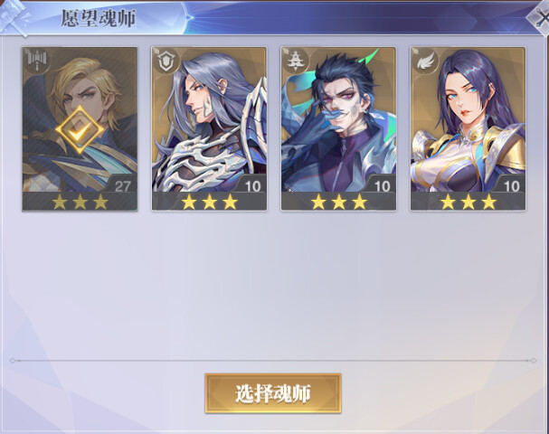Click the level 10 badge on silver-haired card
The height and width of the screenshot is (434, 549).
click(x=252, y=186)
